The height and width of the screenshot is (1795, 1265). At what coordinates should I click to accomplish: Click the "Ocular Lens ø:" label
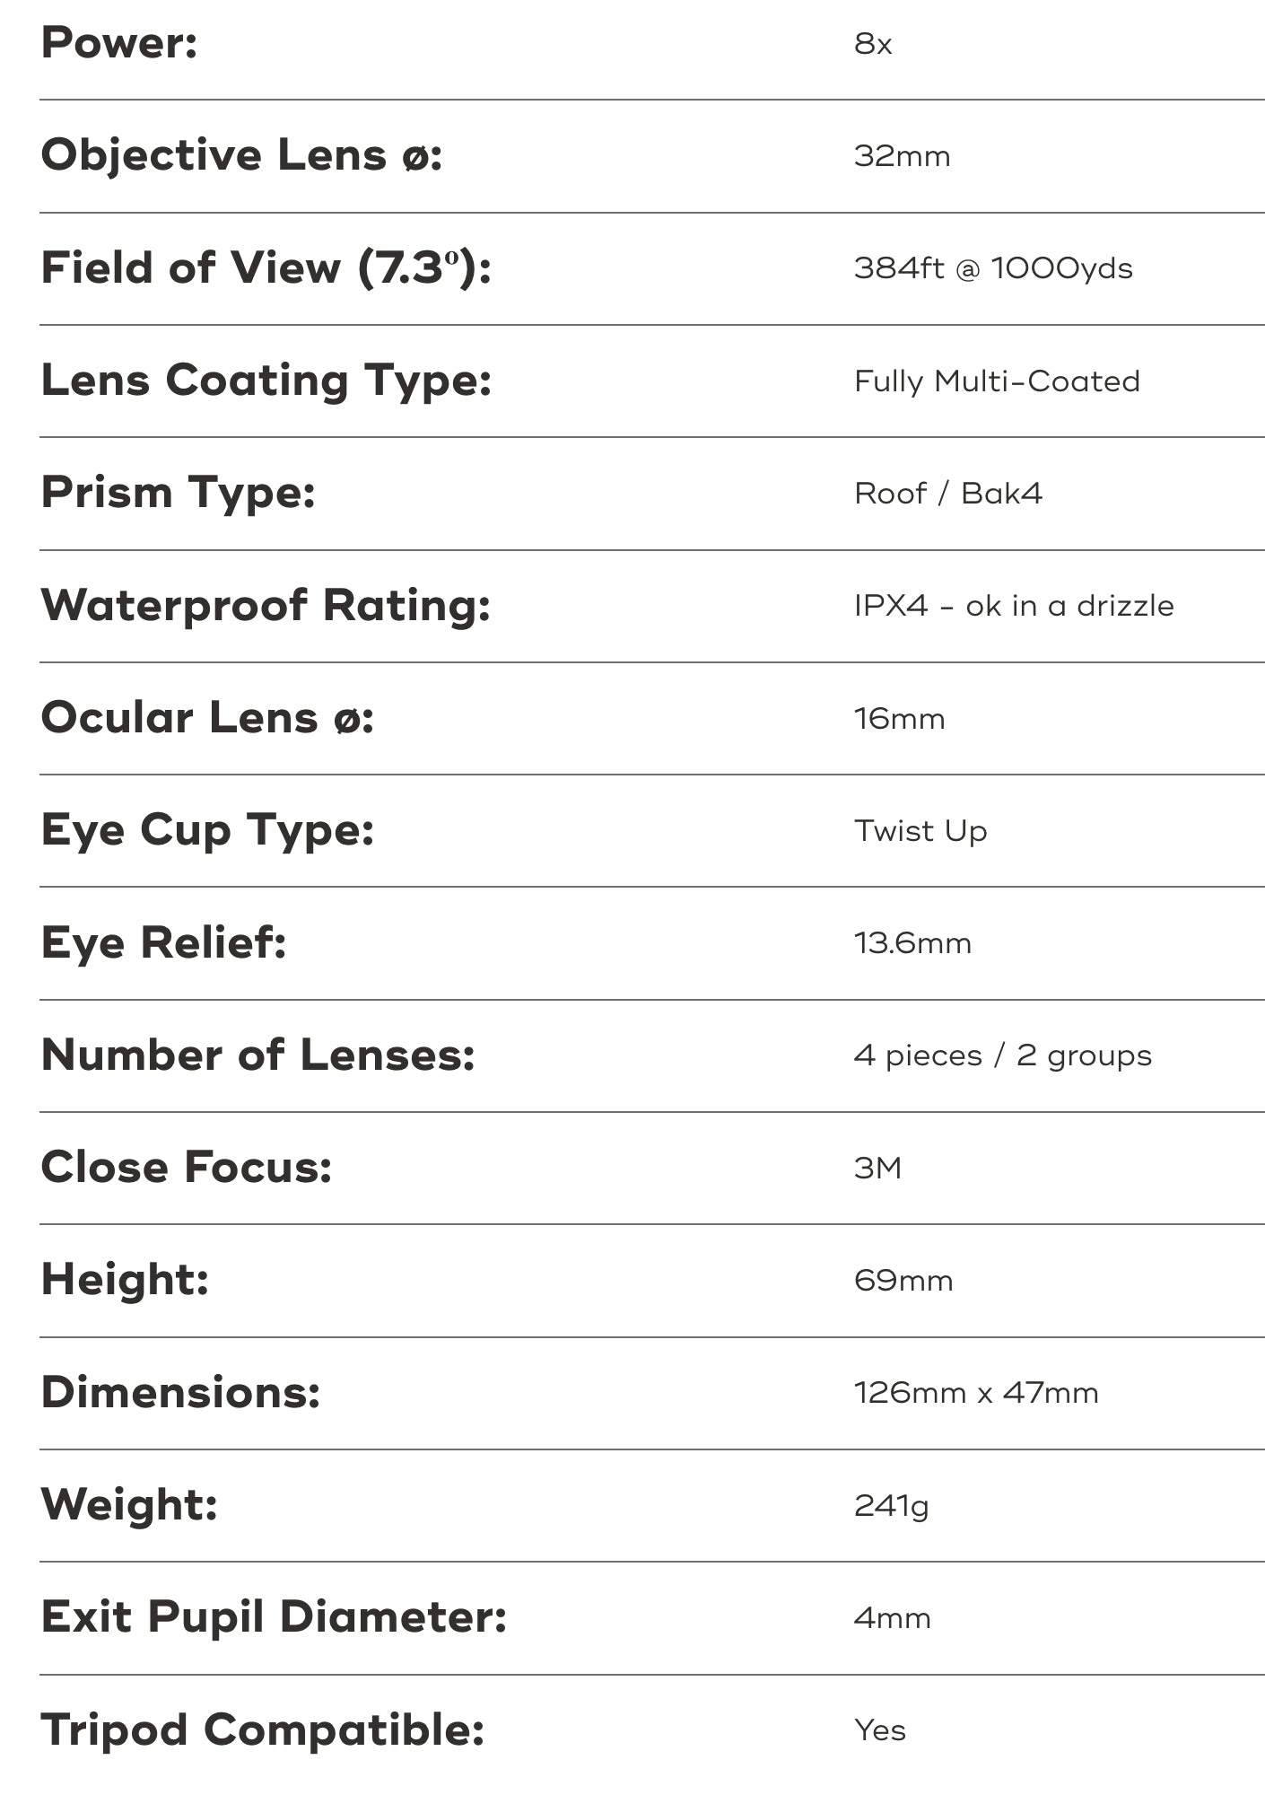click(x=207, y=718)
